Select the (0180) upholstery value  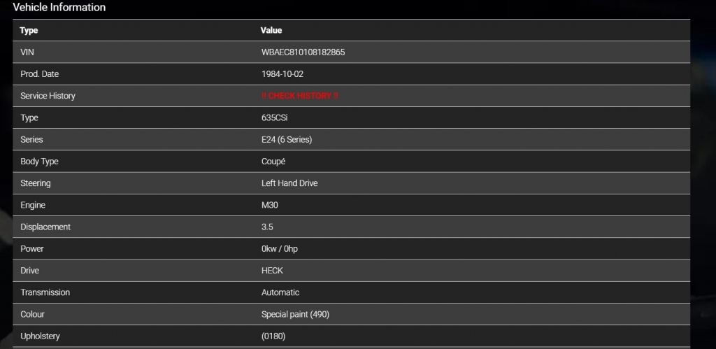[273, 336]
